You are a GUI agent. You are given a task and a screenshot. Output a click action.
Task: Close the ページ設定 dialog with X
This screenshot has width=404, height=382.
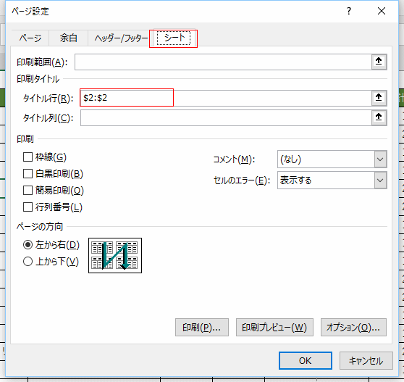click(382, 11)
